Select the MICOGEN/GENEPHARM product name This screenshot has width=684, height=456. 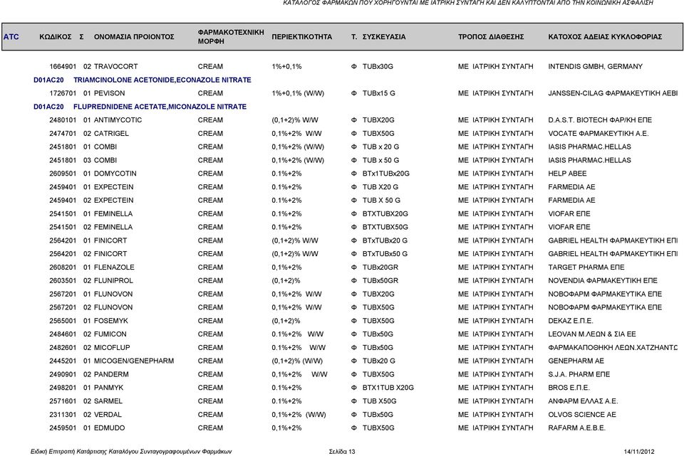(x=134, y=361)
